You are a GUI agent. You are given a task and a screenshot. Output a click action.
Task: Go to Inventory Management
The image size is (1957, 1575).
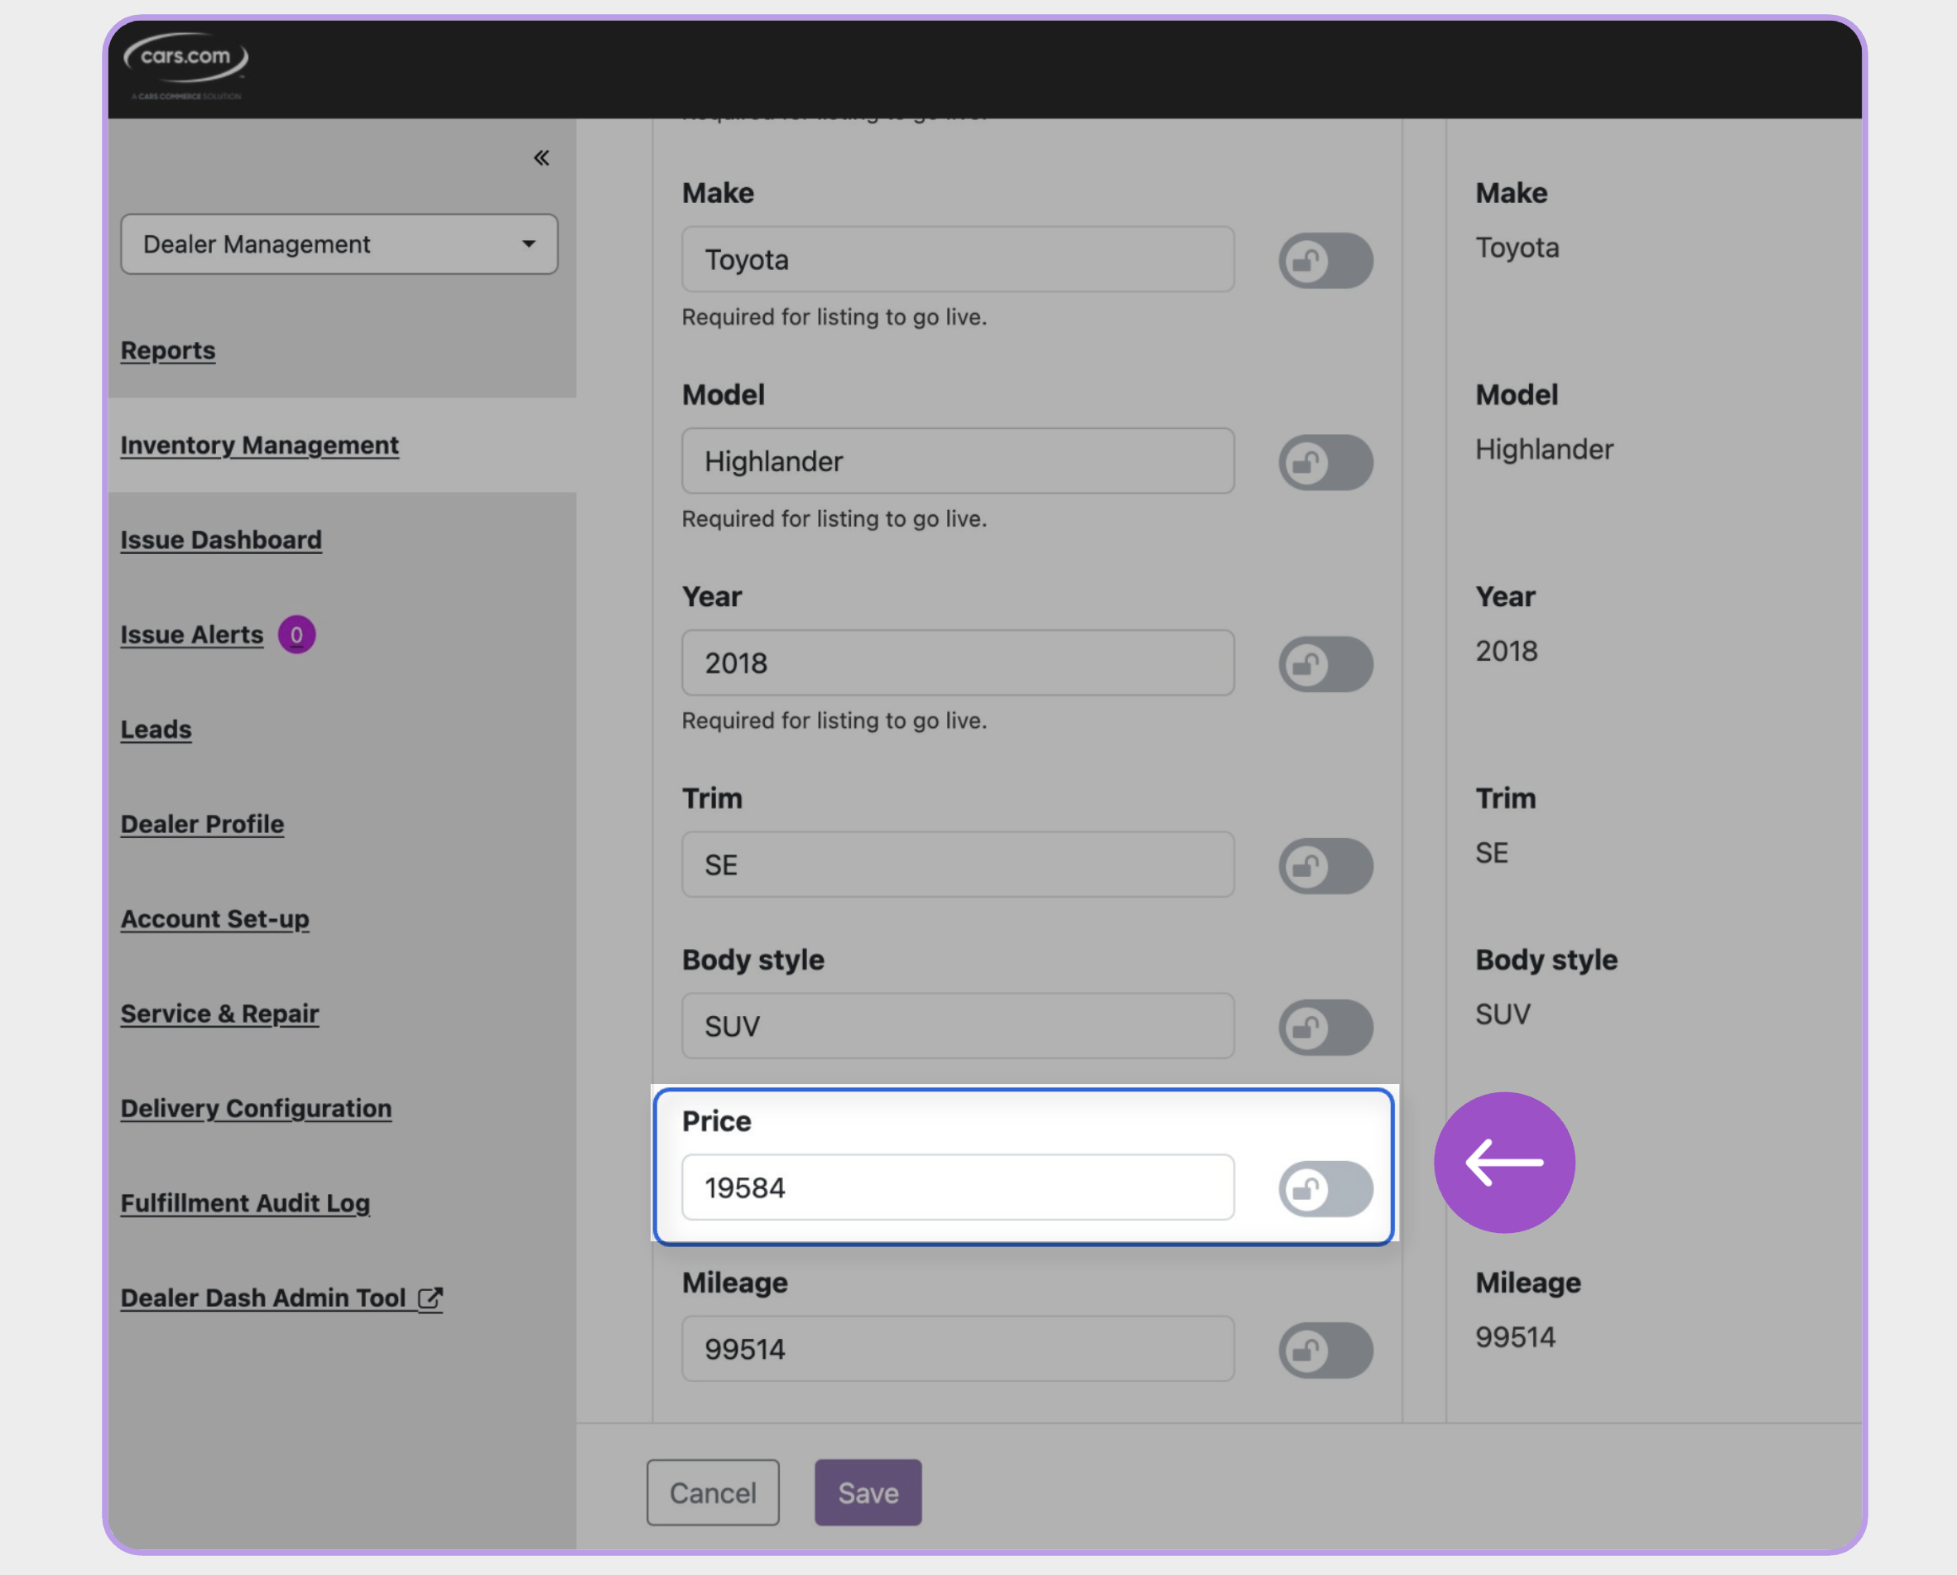point(260,445)
